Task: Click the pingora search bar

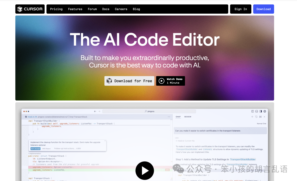Action: coord(149,112)
